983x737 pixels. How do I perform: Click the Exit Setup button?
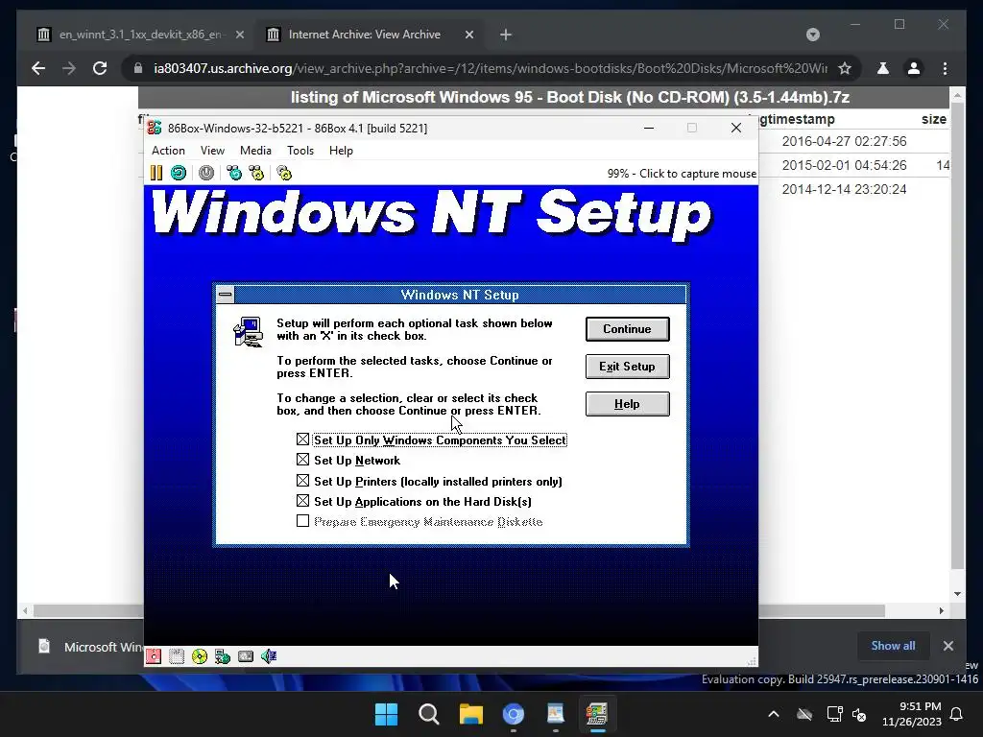(x=627, y=367)
